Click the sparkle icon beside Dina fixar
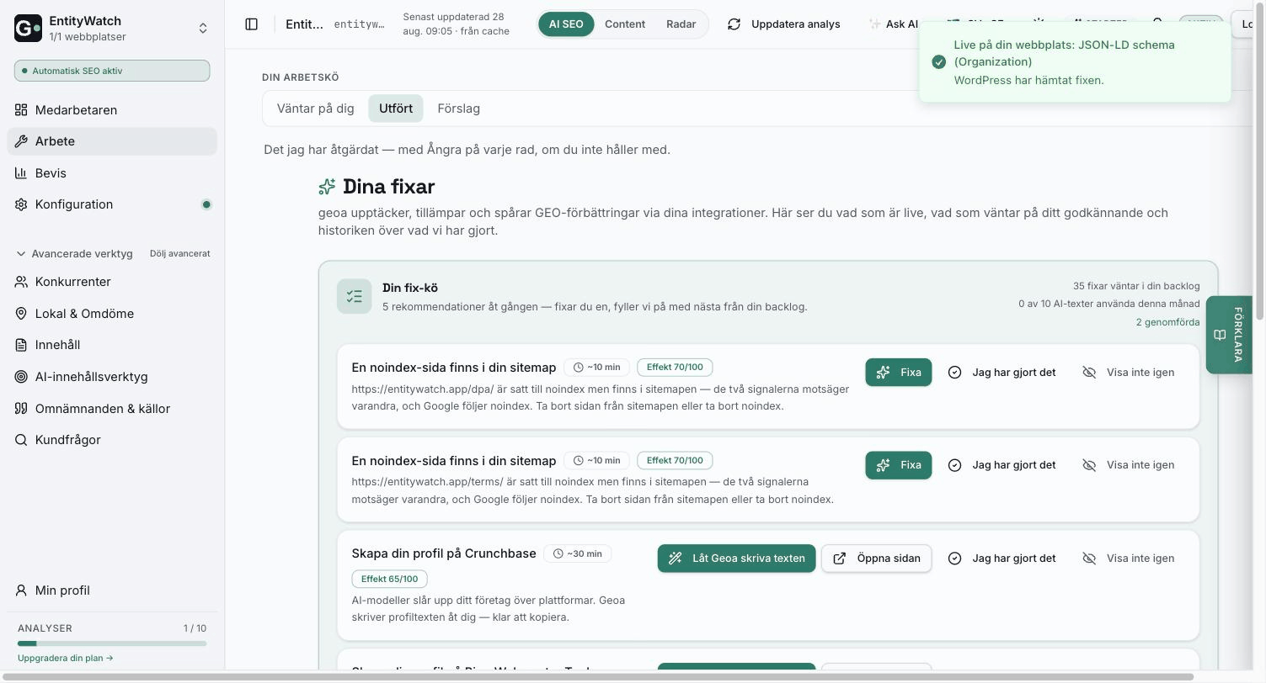This screenshot has width=1266, height=683. [327, 187]
